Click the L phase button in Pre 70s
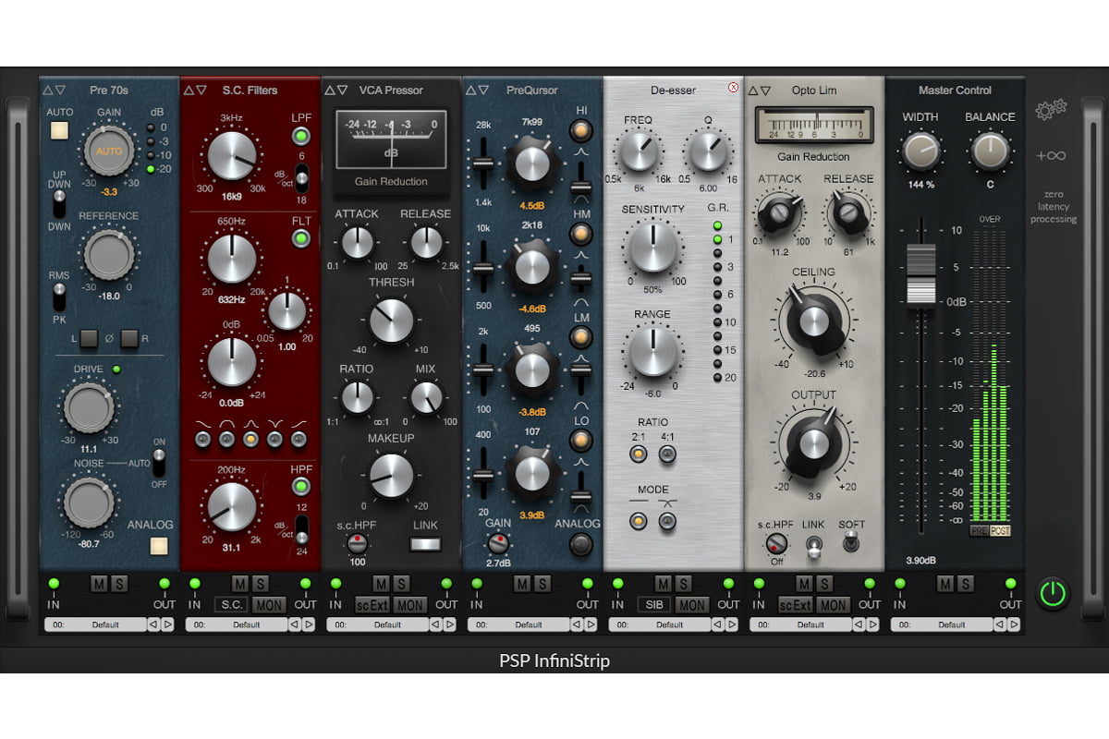Image resolution: width=1109 pixels, height=739 pixels. (88, 338)
